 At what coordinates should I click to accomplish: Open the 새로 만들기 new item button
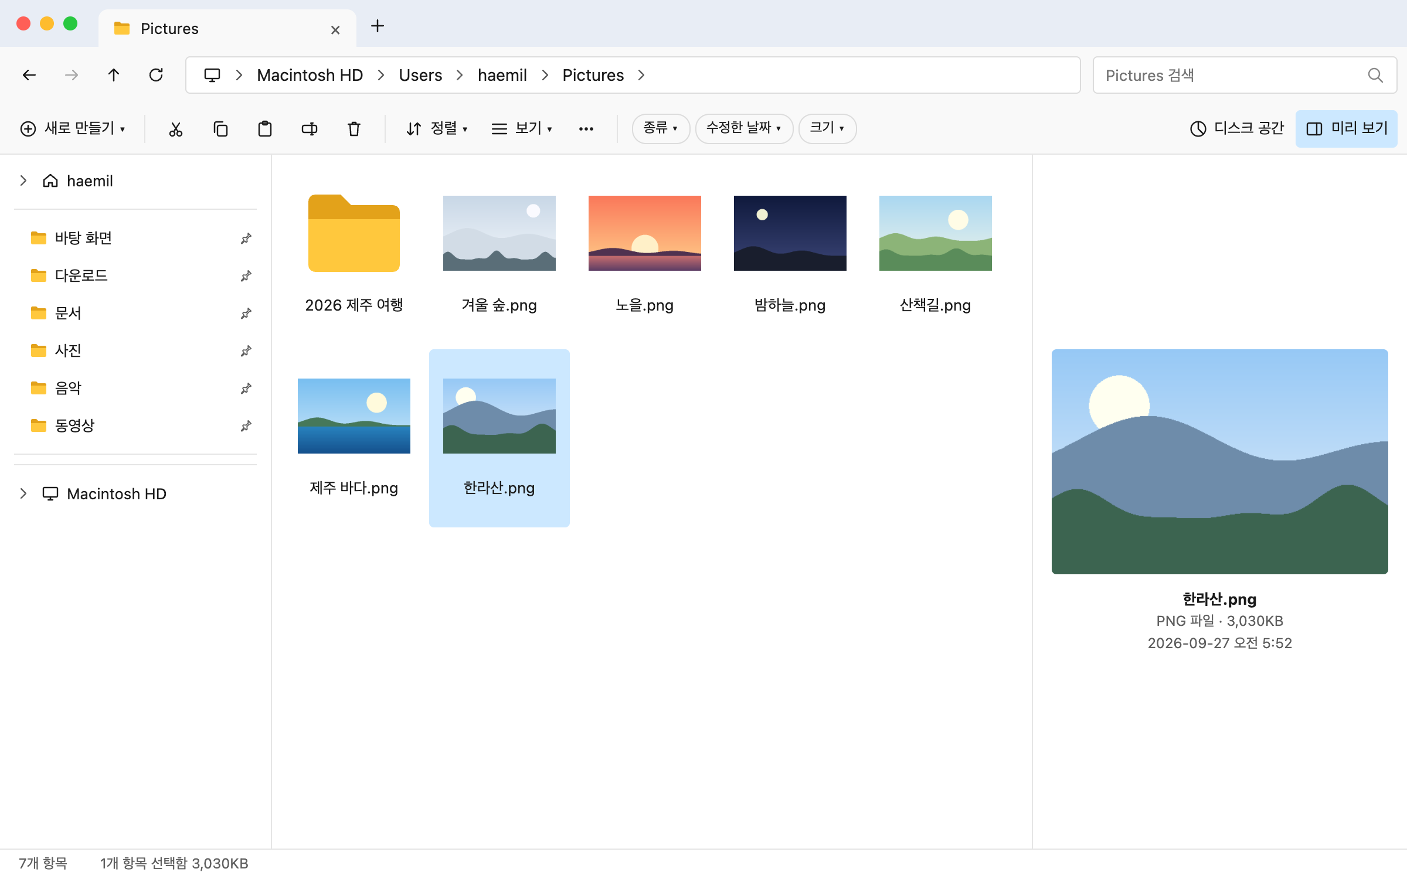[73, 128]
